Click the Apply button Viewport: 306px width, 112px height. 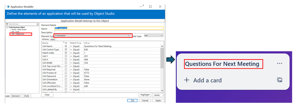point(158,100)
